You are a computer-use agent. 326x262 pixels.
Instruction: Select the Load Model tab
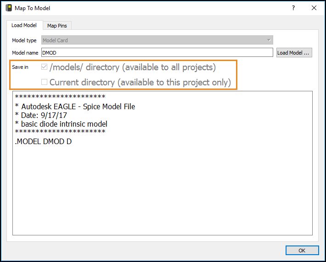click(24, 25)
